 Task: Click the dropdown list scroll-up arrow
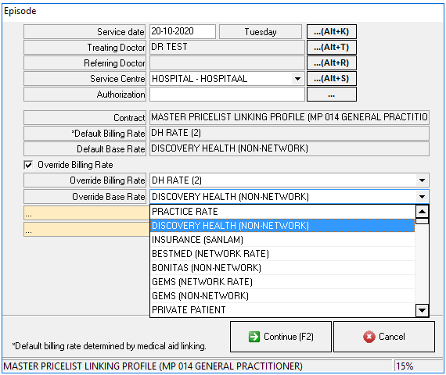[x=422, y=212]
